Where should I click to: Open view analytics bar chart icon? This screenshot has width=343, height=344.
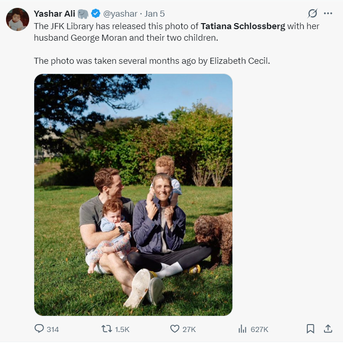point(243,329)
